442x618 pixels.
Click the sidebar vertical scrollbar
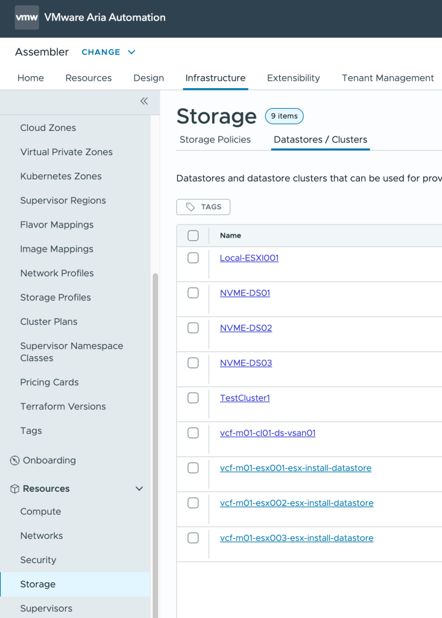[155, 422]
